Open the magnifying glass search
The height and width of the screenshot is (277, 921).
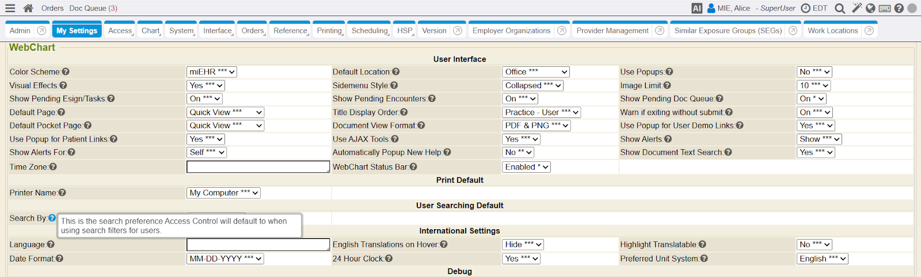[x=840, y=8]
